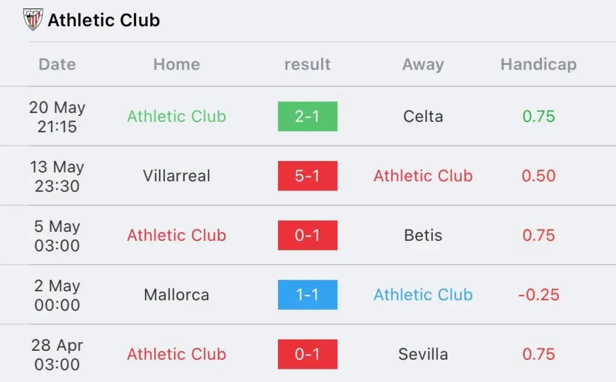Click the Athletic Club crest logo

click(32, 20)
